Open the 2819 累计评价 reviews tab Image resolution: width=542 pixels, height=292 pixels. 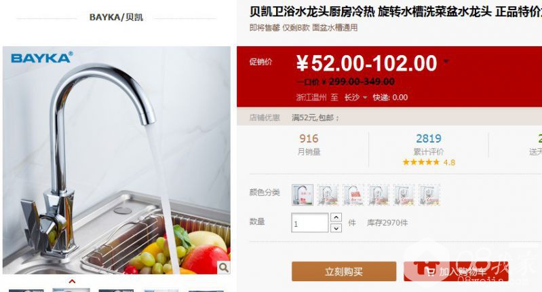429,144
